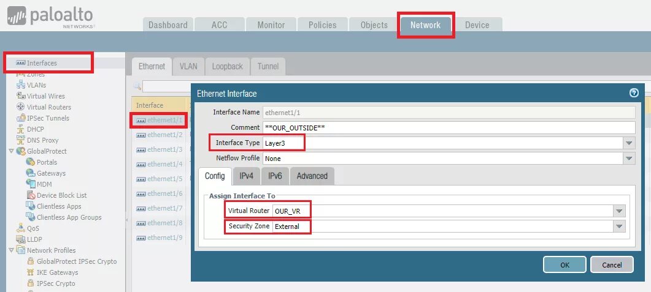Click the Clientless Apps icon
651x292 pixels.
click(30, 206)
